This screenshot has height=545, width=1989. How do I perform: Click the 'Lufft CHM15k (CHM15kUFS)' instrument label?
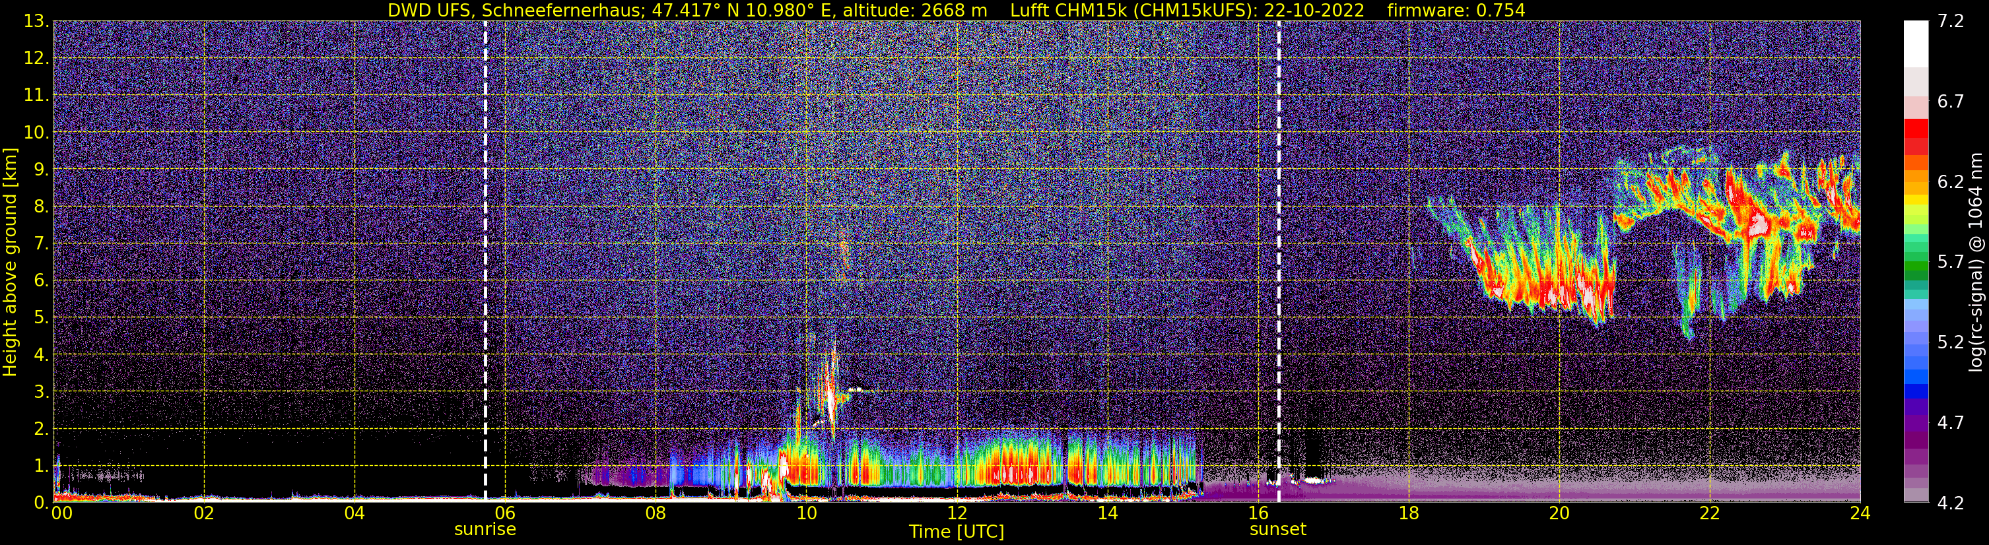pyautogui.click(x=1133, y=10)
